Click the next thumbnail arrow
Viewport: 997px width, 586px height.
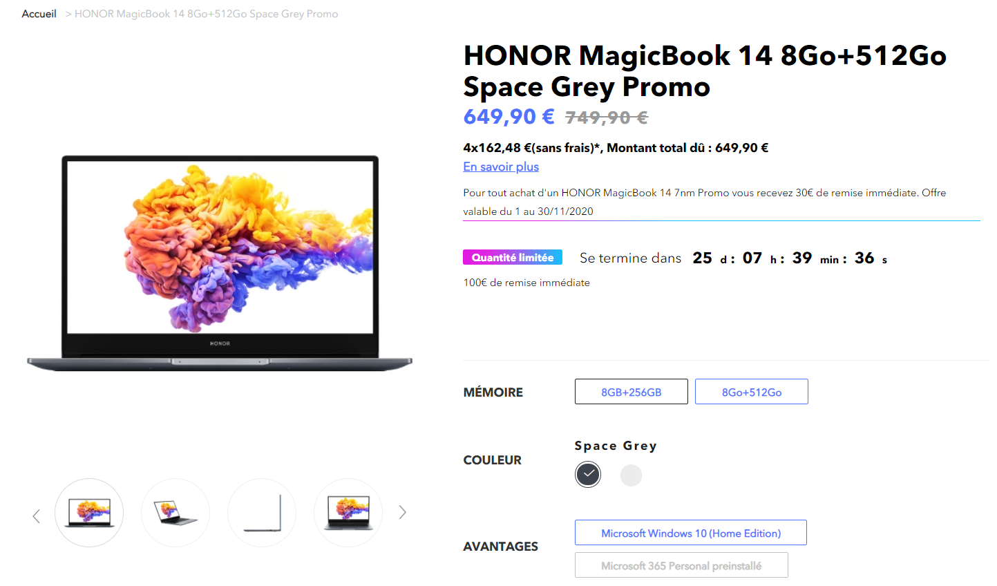[x=402, y=512]
